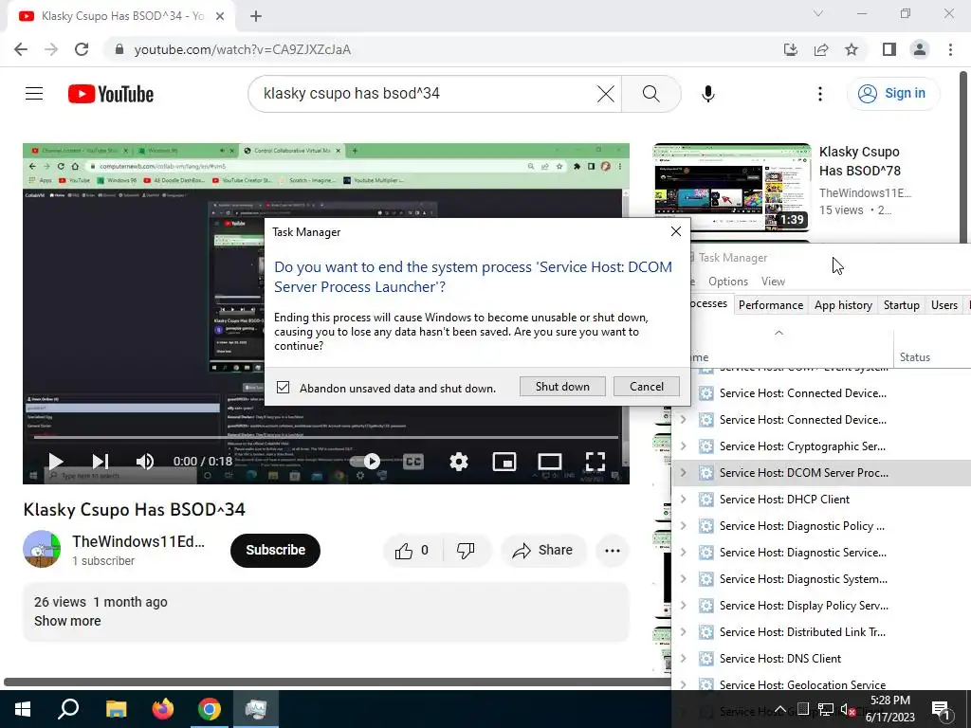Bookmark this page with the star icon
Viewport: 971px width, 728px height.
852,49
